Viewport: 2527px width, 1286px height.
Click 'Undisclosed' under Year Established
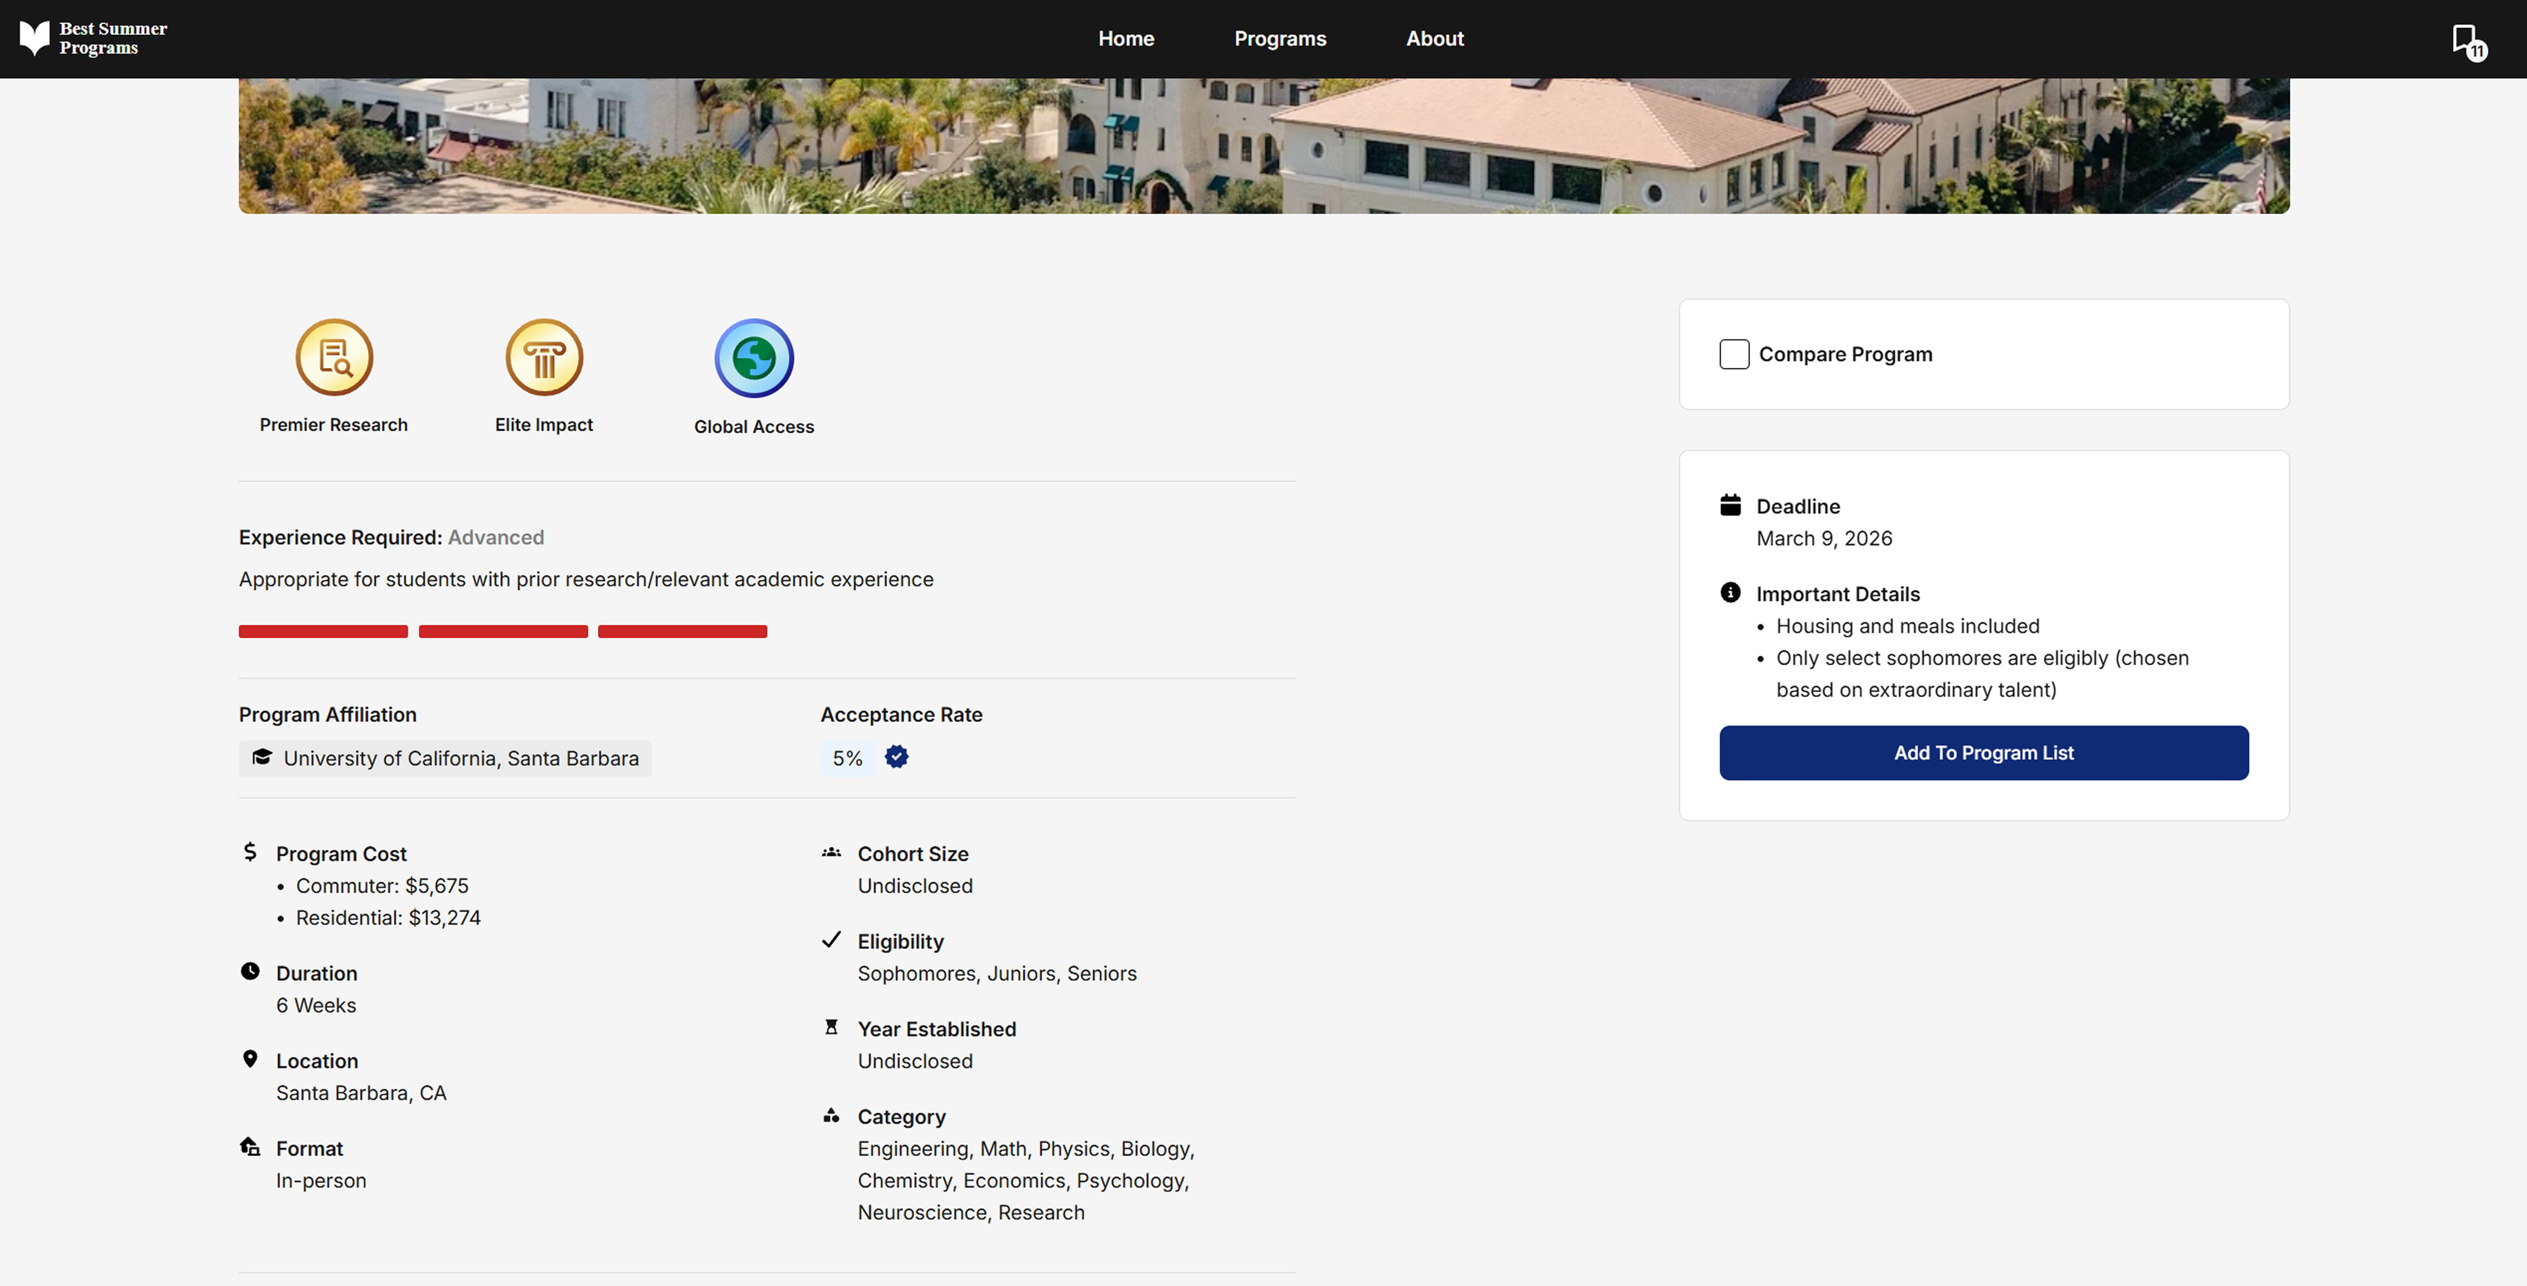[915, 1061]
